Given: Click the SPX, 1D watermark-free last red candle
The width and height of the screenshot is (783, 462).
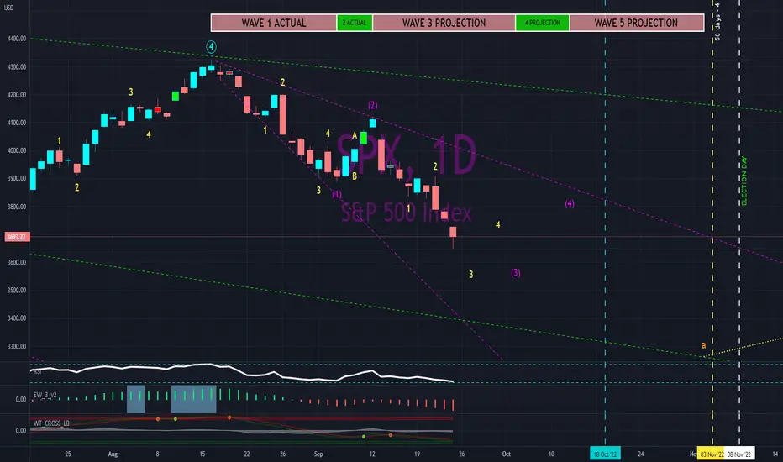Looking at the screenshot, I should point(453,234).
